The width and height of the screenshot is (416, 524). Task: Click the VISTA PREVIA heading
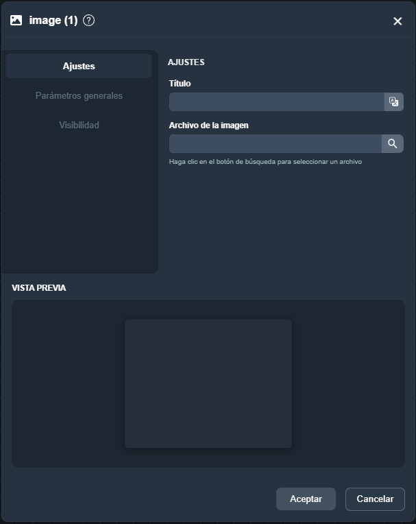39,288
